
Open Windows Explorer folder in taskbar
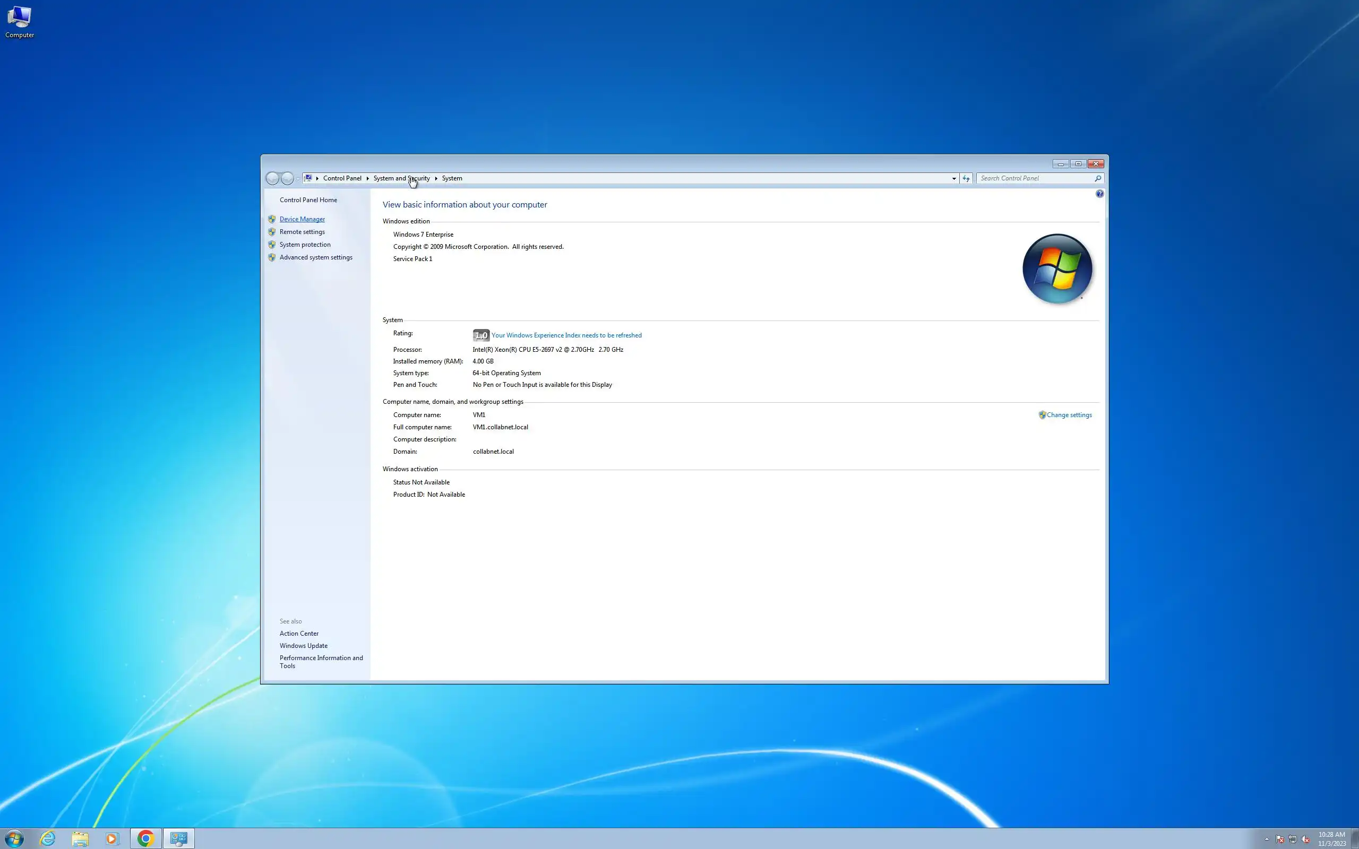point(80,838)
